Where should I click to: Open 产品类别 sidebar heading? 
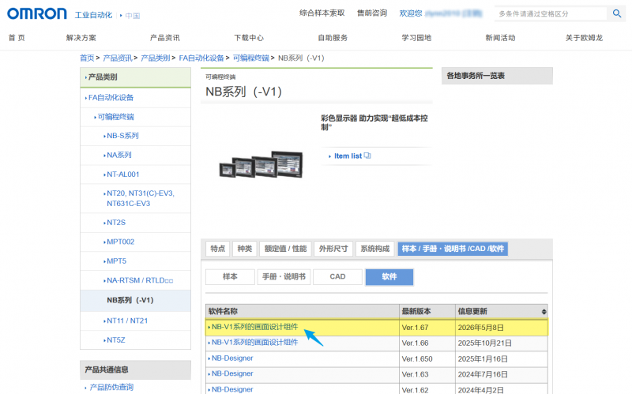pos(135,77)
